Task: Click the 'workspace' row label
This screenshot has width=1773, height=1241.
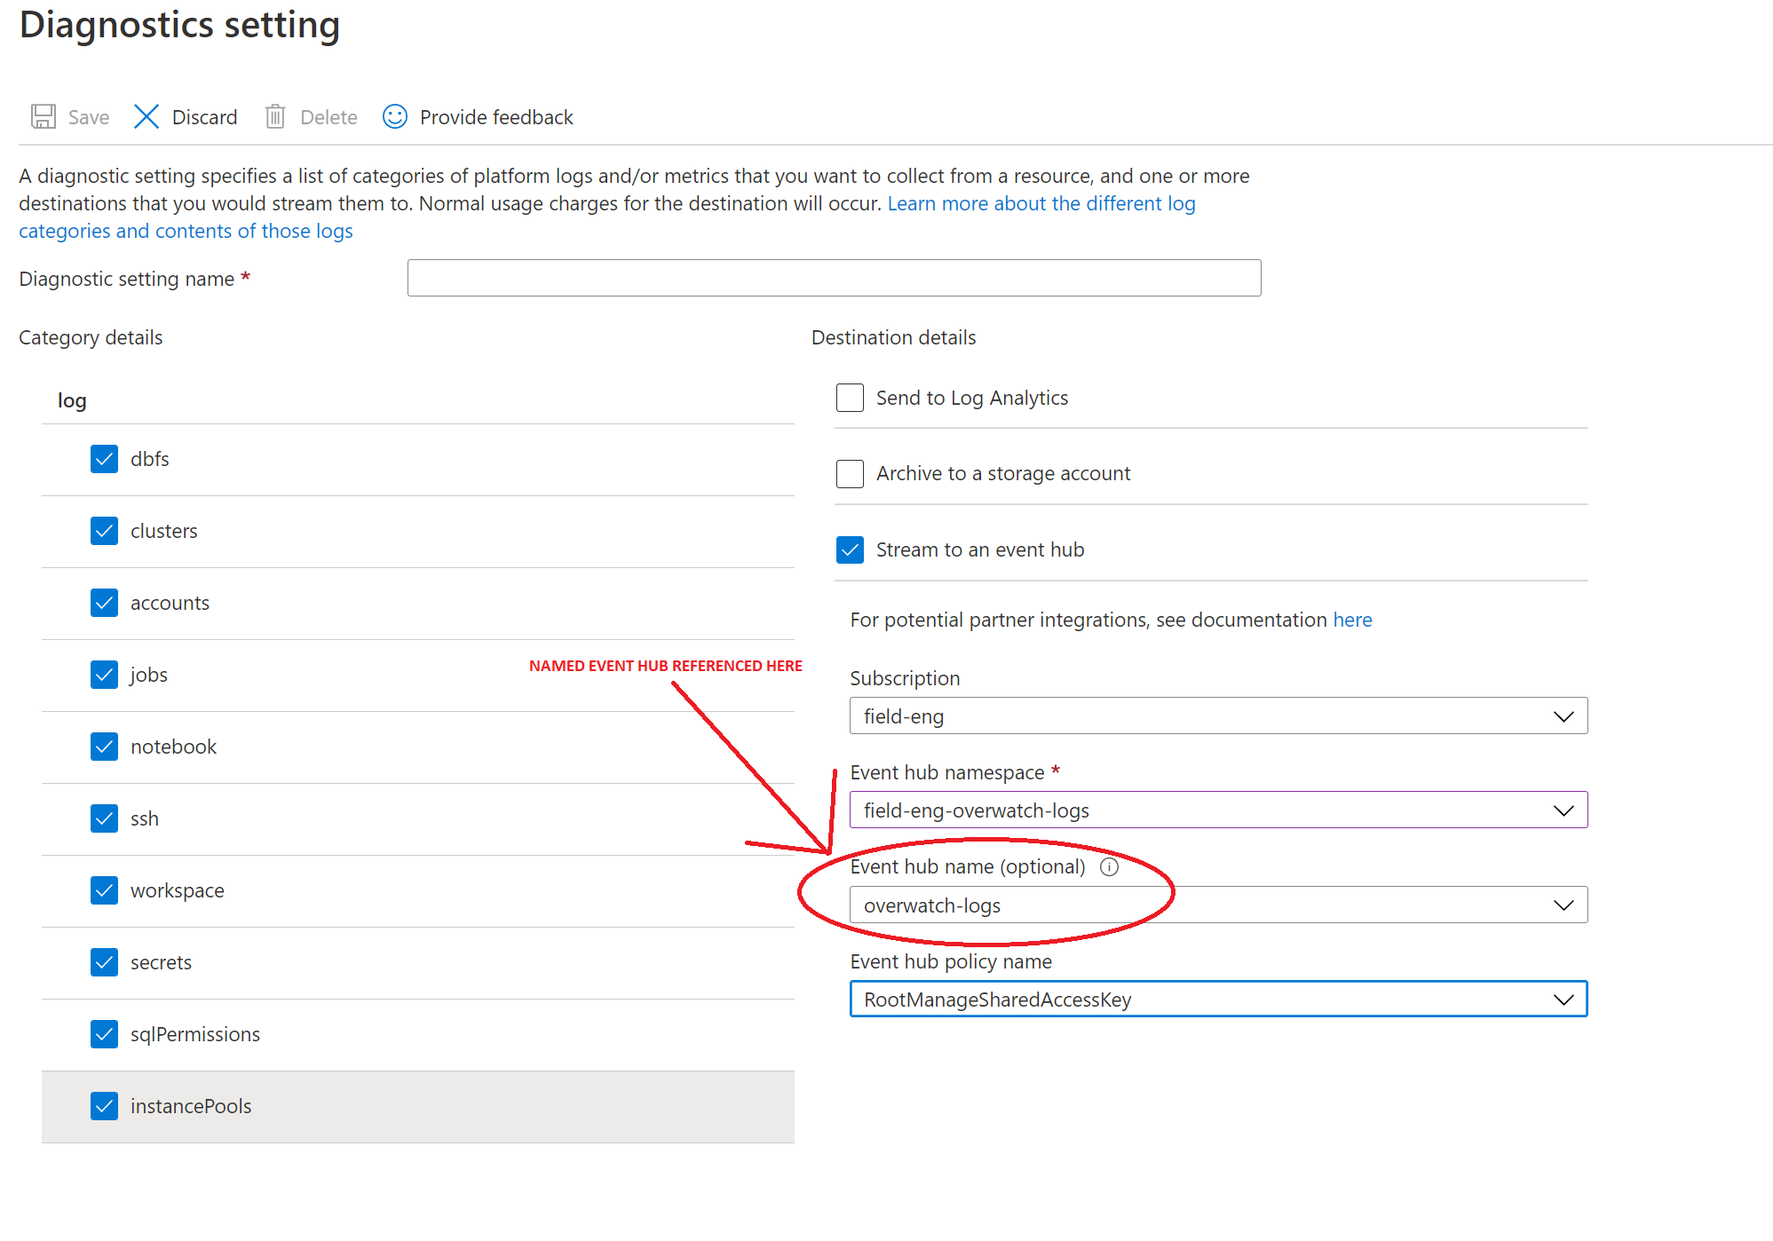Action: pos(178,890)
